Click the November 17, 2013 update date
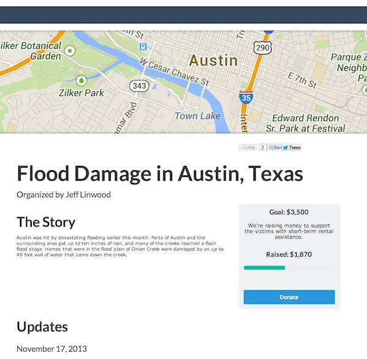Screen dimensions: 367x359 click(x=52, y=349)
